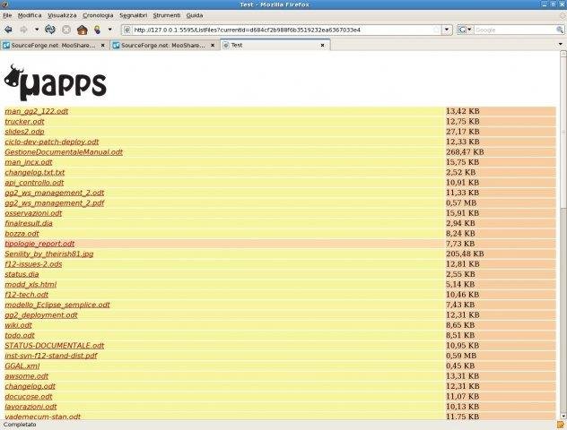Open bozza.odt link

[x=22, y=233]
